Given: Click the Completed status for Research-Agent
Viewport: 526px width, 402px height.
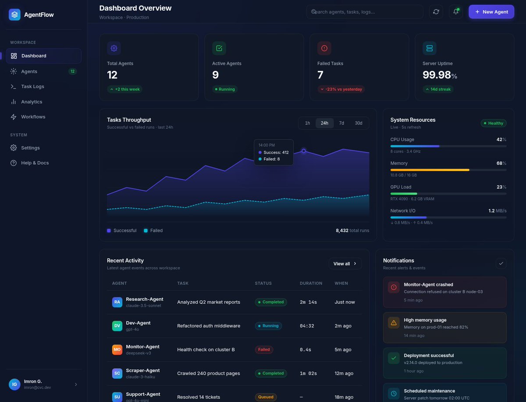Looking at the screenshot, I should click(x=271, y=302).
